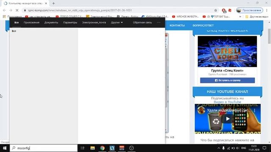This screenshot has height=152, width=271.
Task: Click the msconfig search input field
Action: pyautogui.click(x=44, y=148)
